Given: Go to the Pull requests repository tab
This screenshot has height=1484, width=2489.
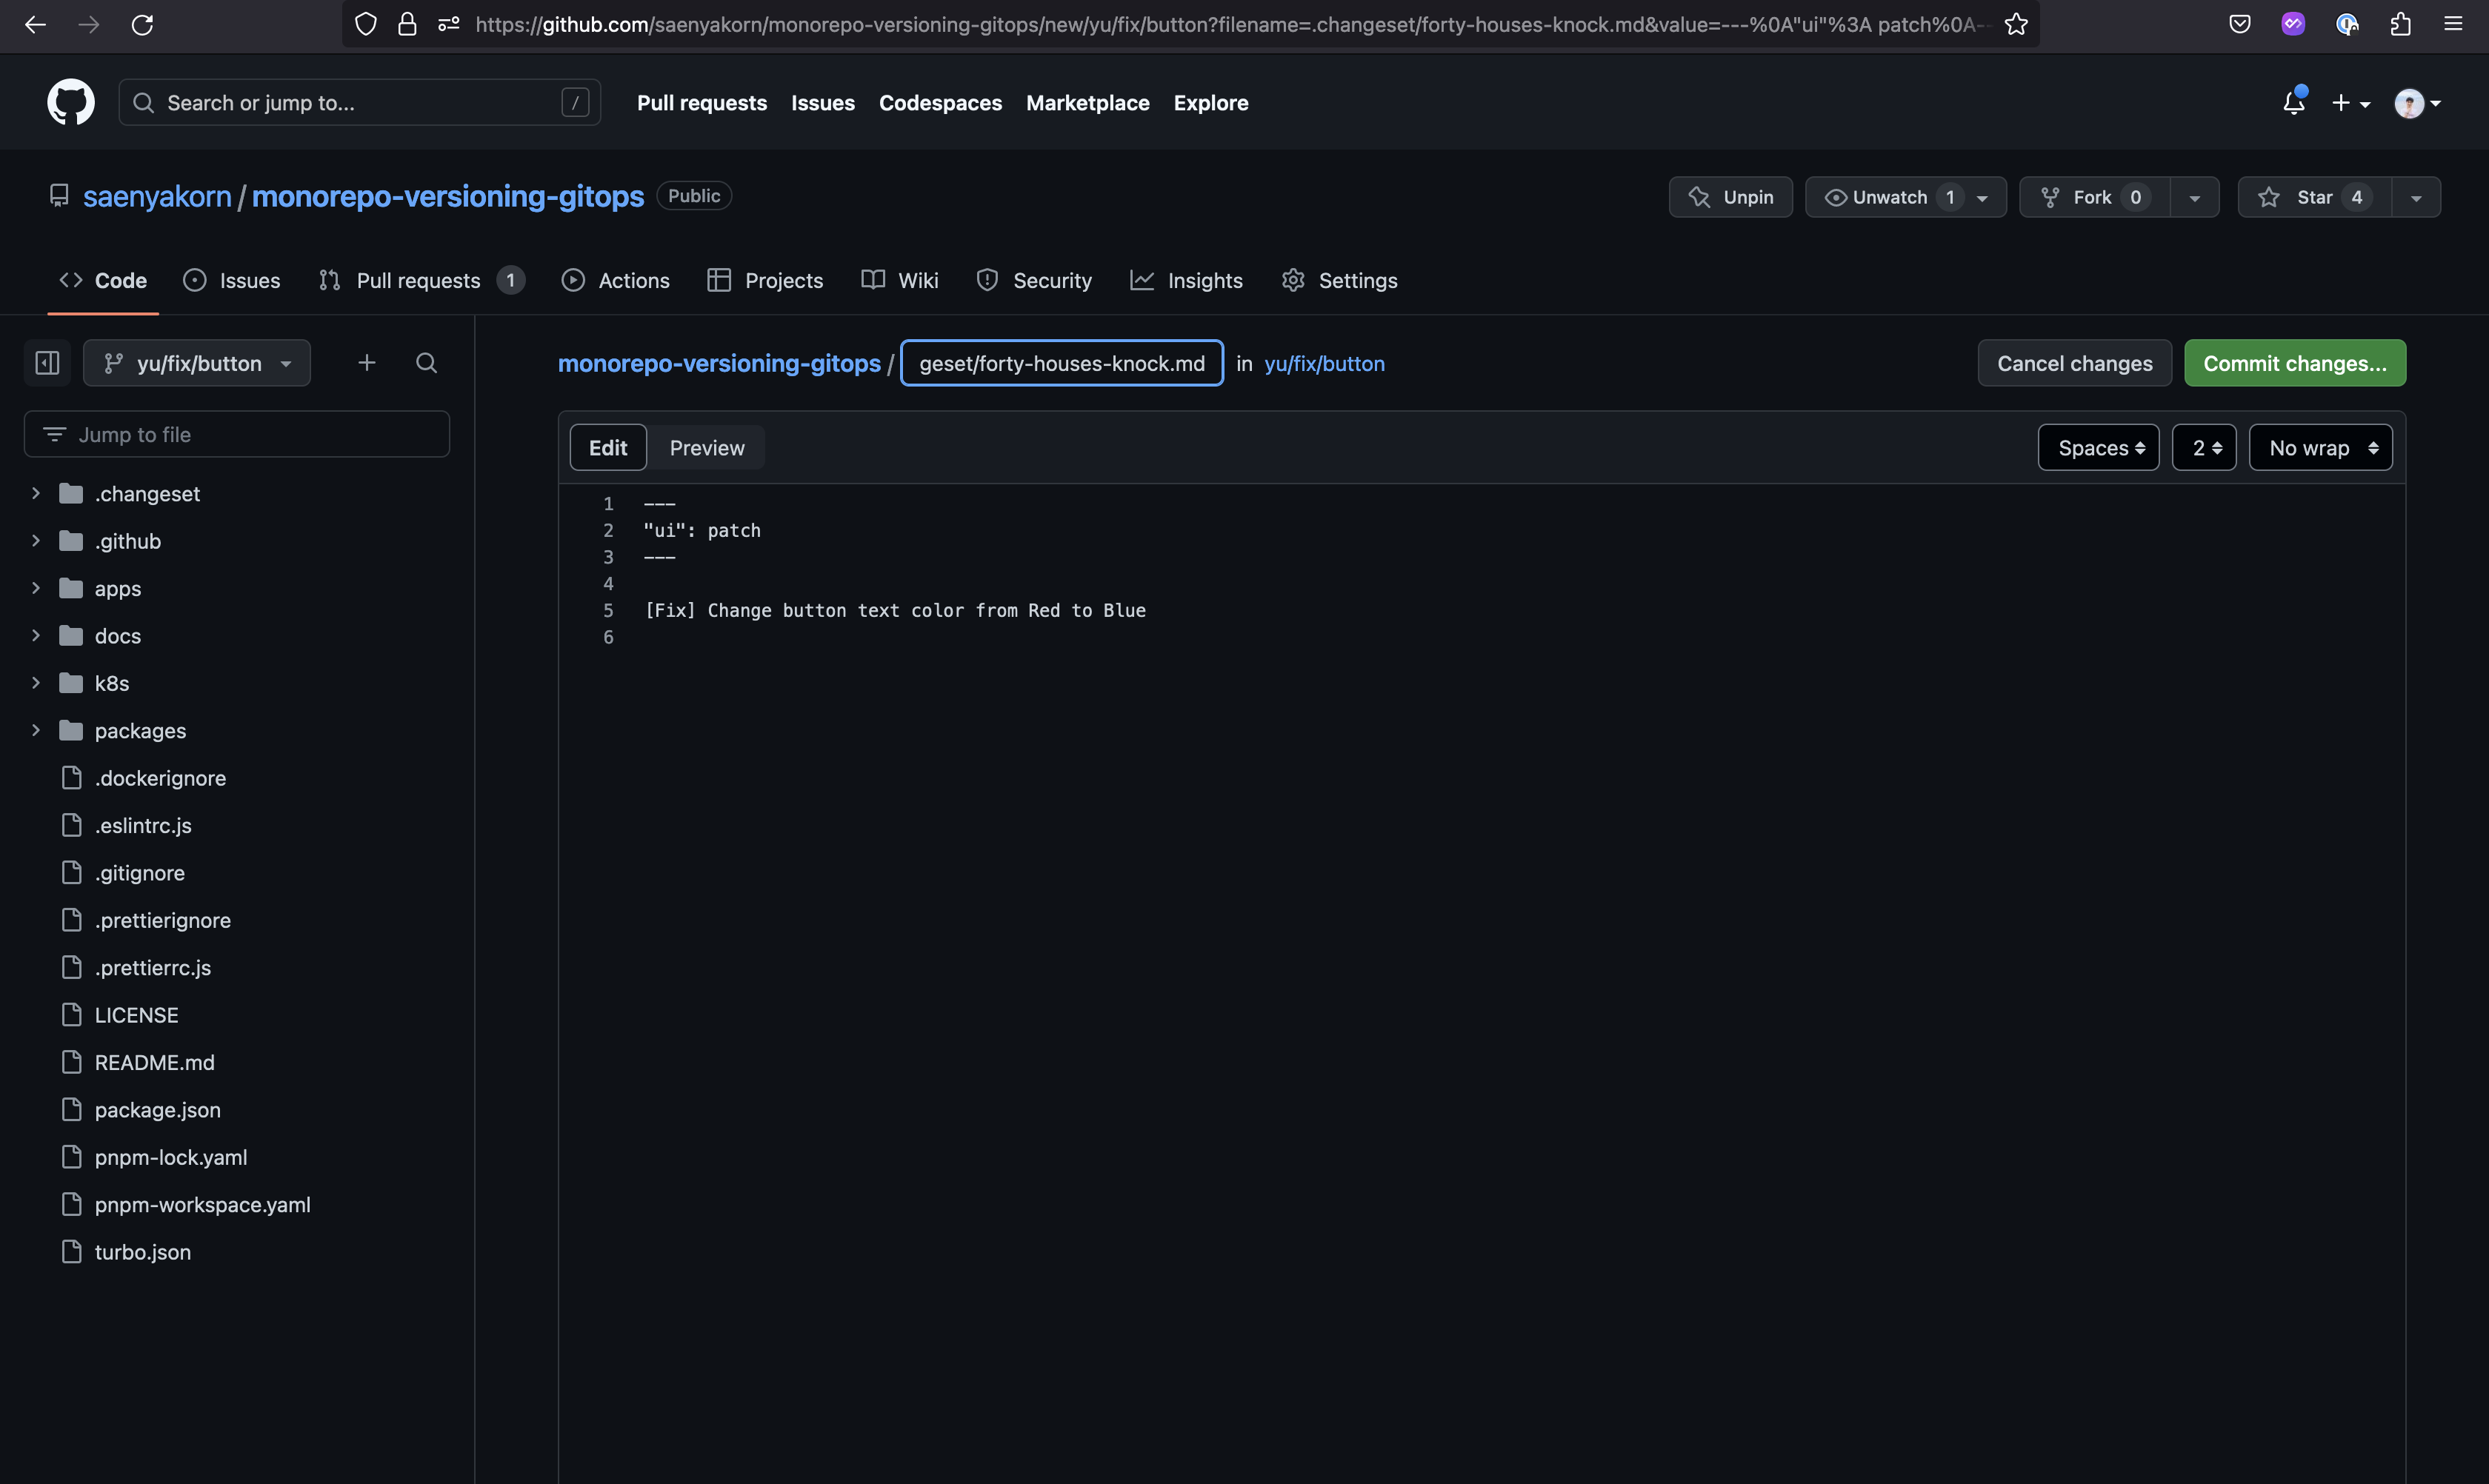Looking at the screenshot, I should (x=419, y=280).
